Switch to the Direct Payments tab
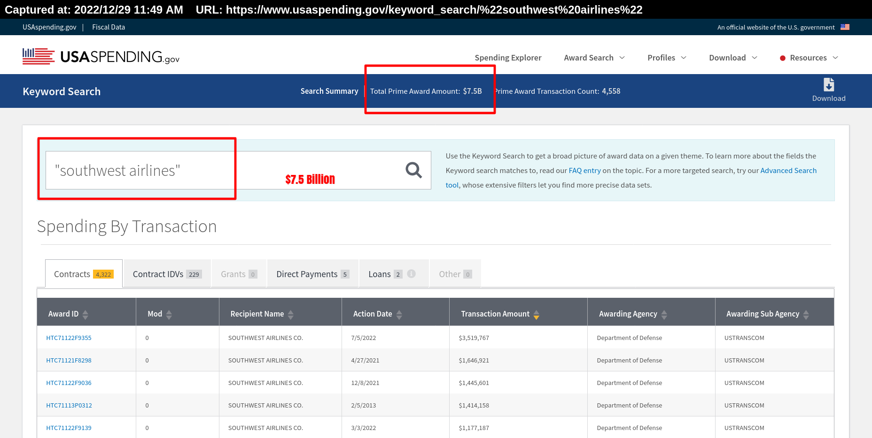Image resolution: width=872 pixels, height=438 pixels. (313, 274)
